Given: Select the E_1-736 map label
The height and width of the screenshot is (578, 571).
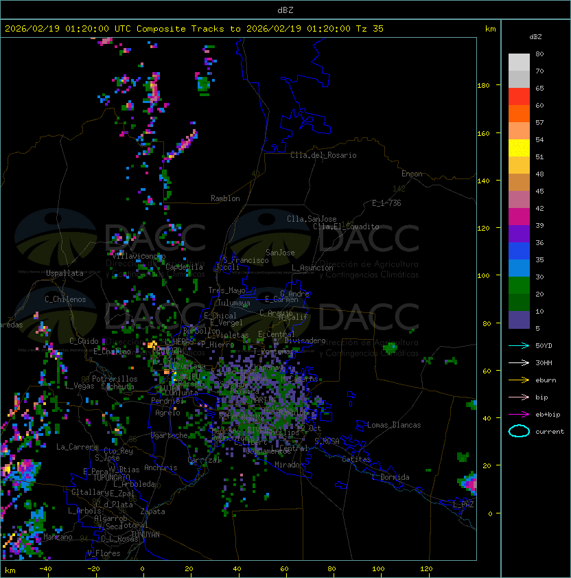Looking at the screenshot, I should click(x=386, y=203).
